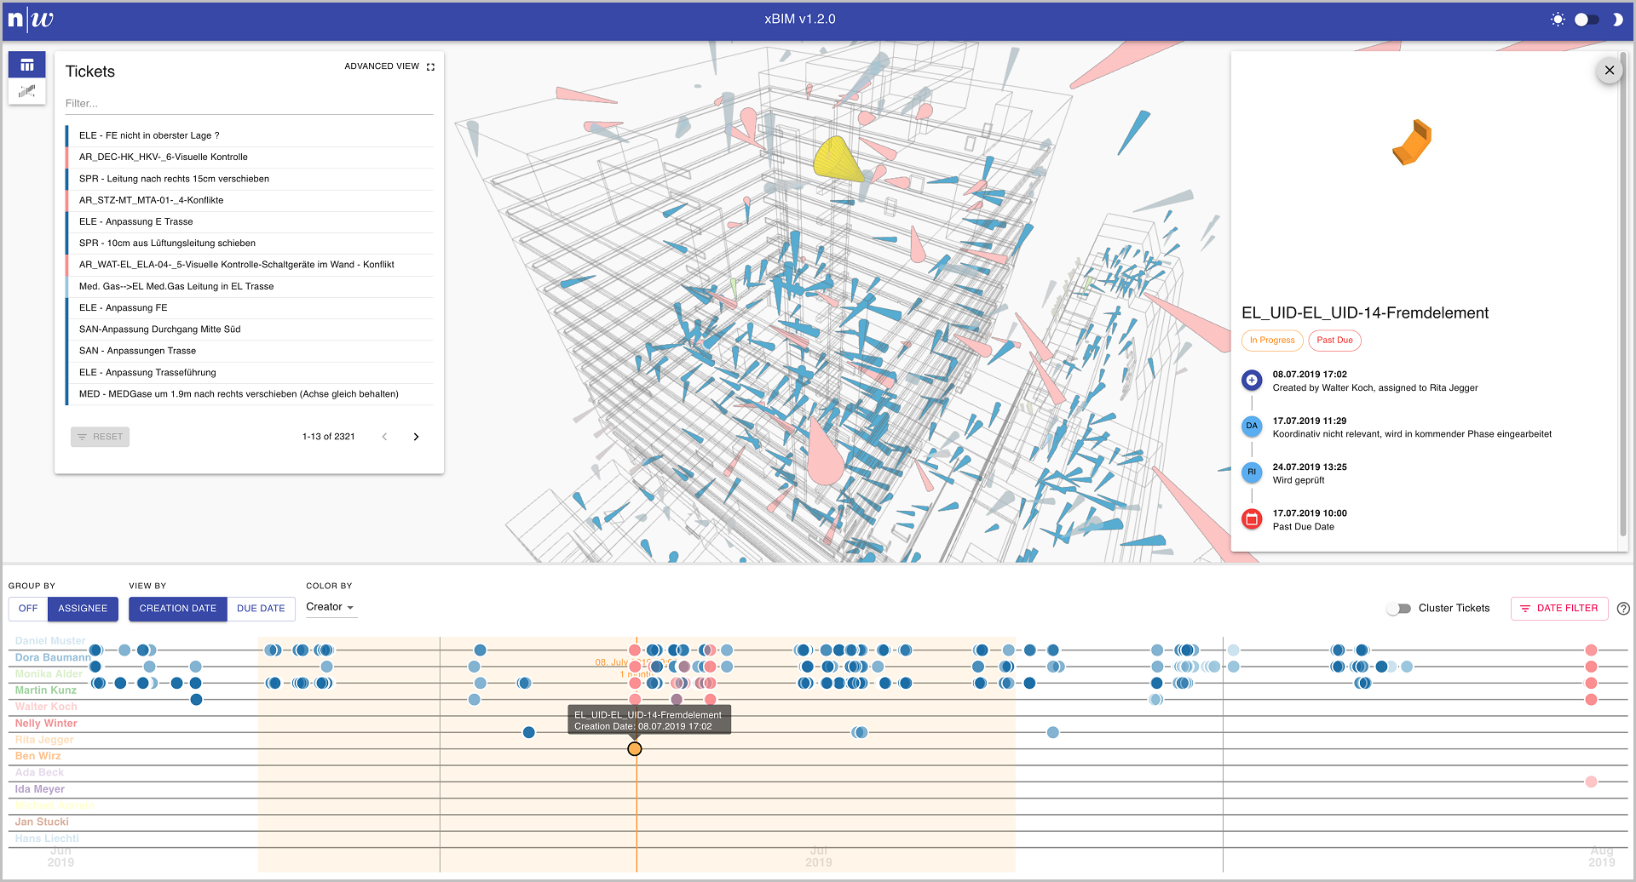This screenshot has width=1636, height=882.
Task: Click the Reset filter button
Action: point(101,437)
